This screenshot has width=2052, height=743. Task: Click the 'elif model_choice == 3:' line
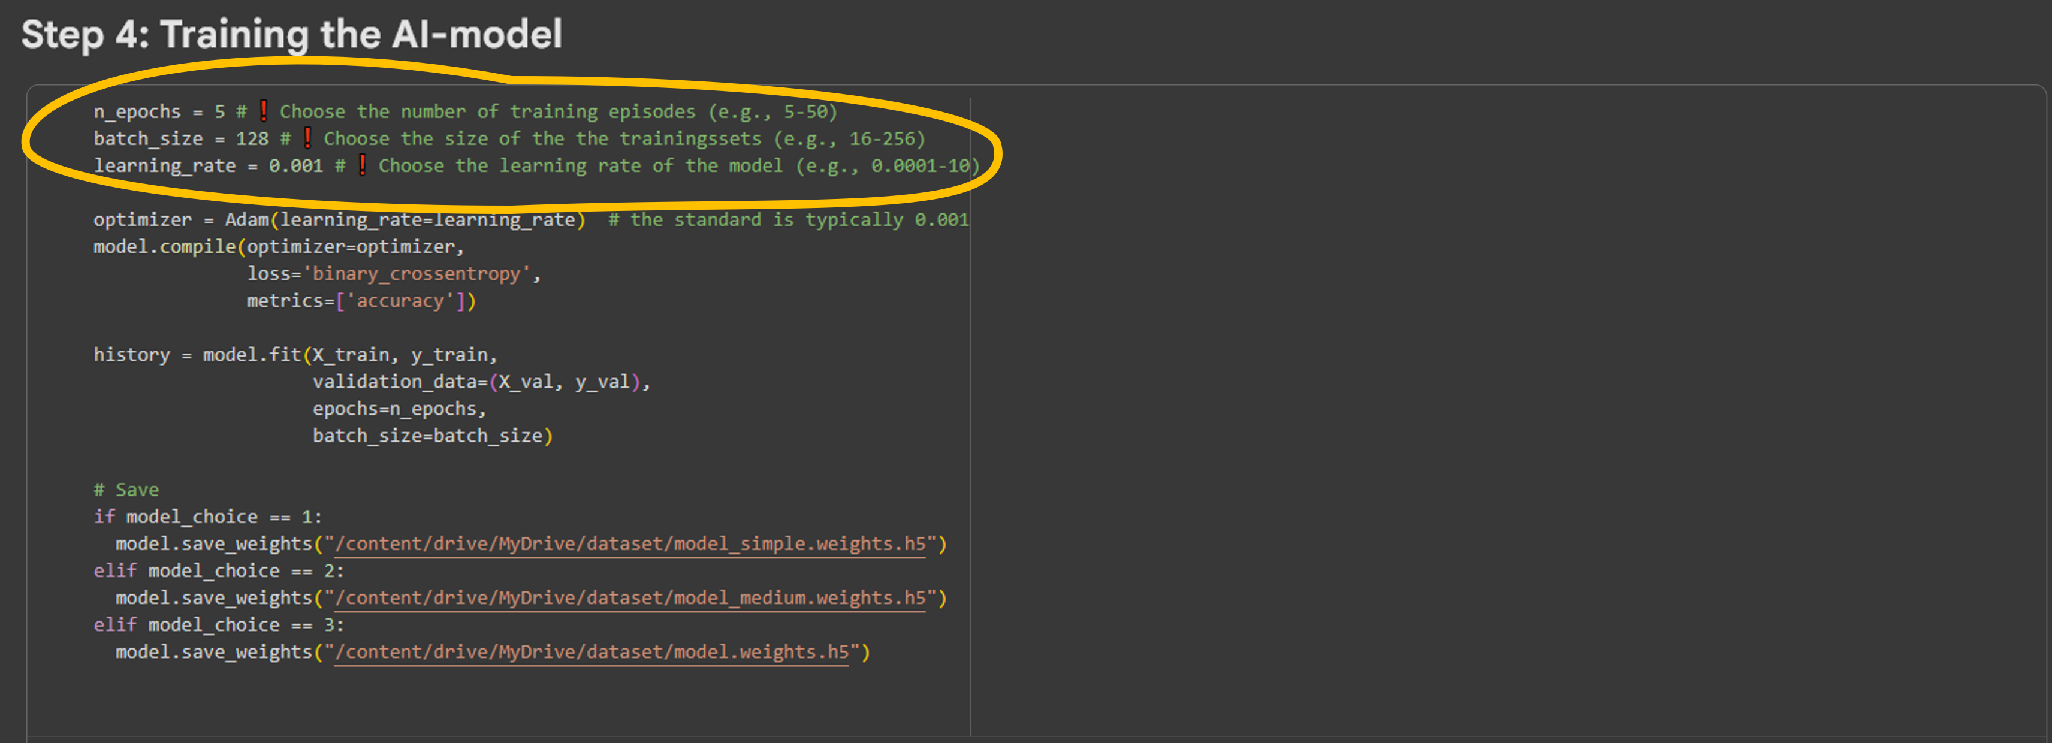point(218,625)
